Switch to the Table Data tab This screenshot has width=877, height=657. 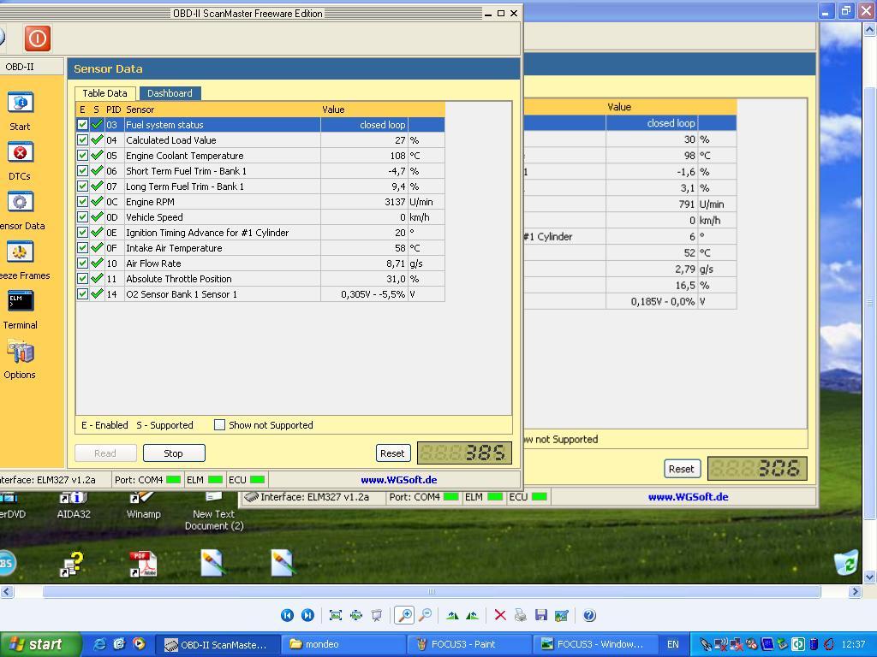click(x=104, y=93)
